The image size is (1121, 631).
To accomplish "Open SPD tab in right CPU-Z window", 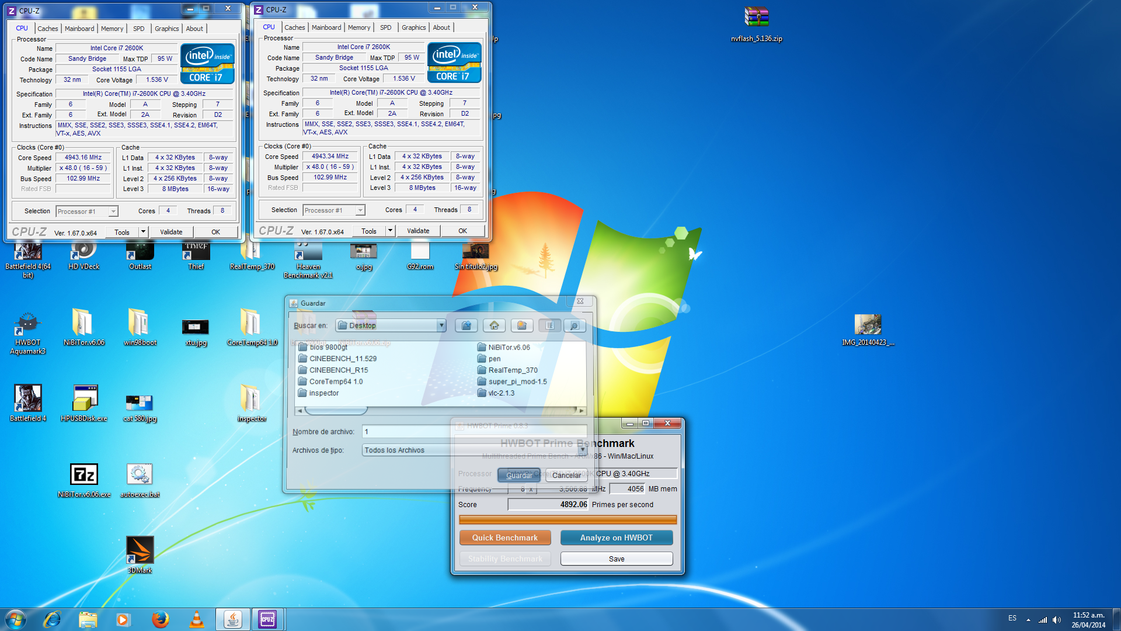I will (x=386, y=27).
